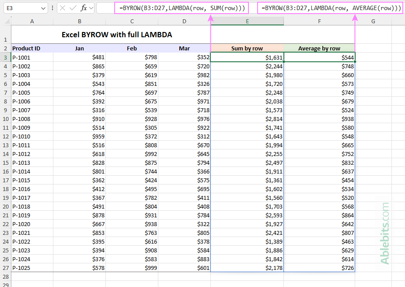Click the orange Sum by row header cell
405x287 pixels.
tap(247, 48)
